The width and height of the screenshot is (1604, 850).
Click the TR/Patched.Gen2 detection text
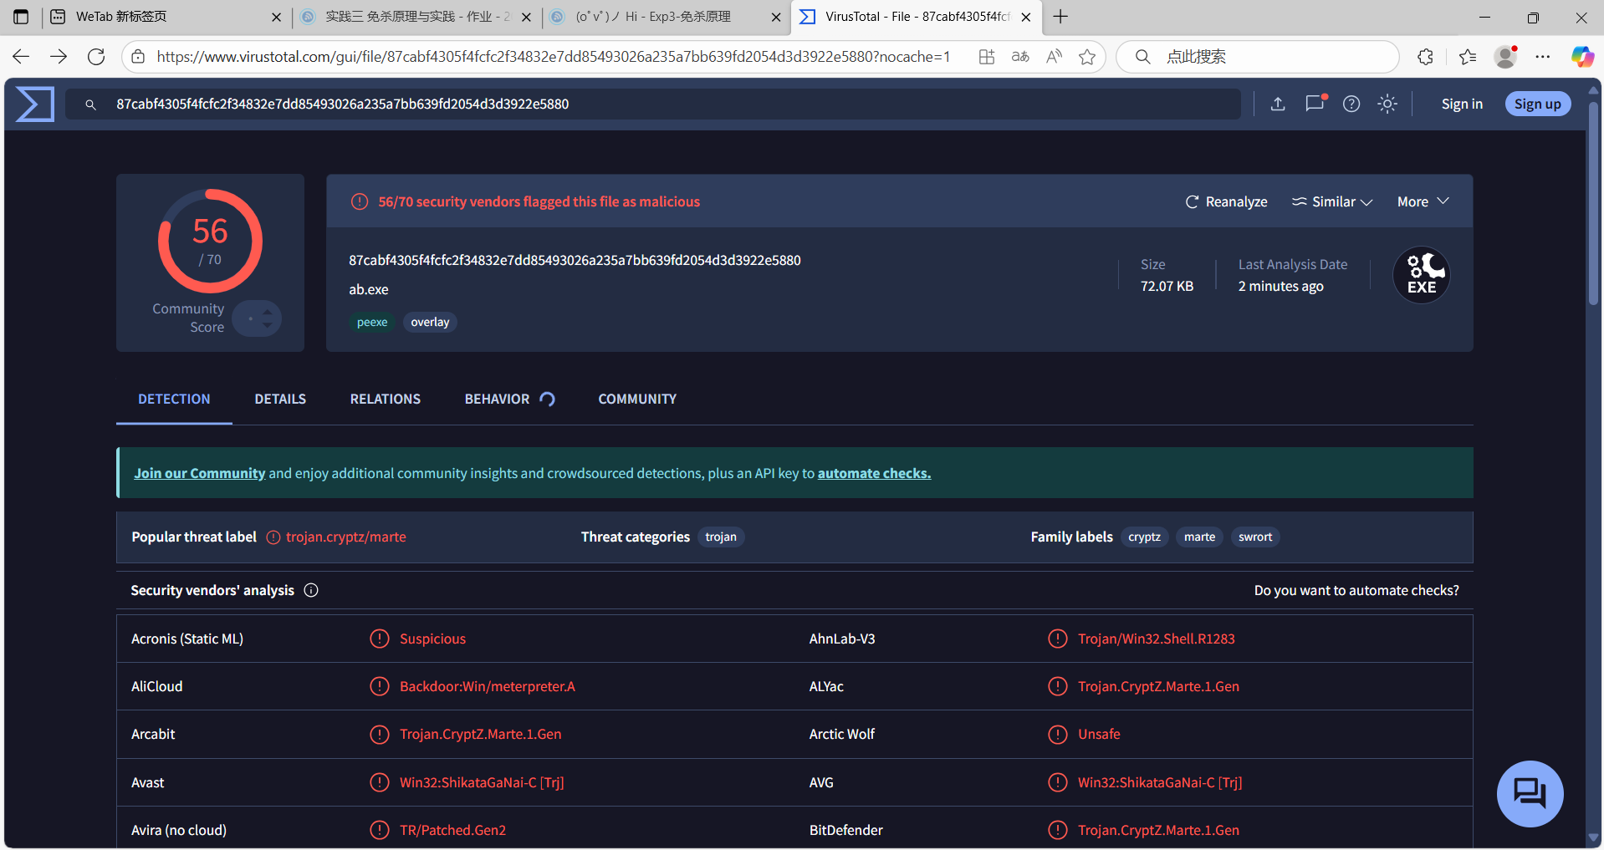(x=452, y=830)
